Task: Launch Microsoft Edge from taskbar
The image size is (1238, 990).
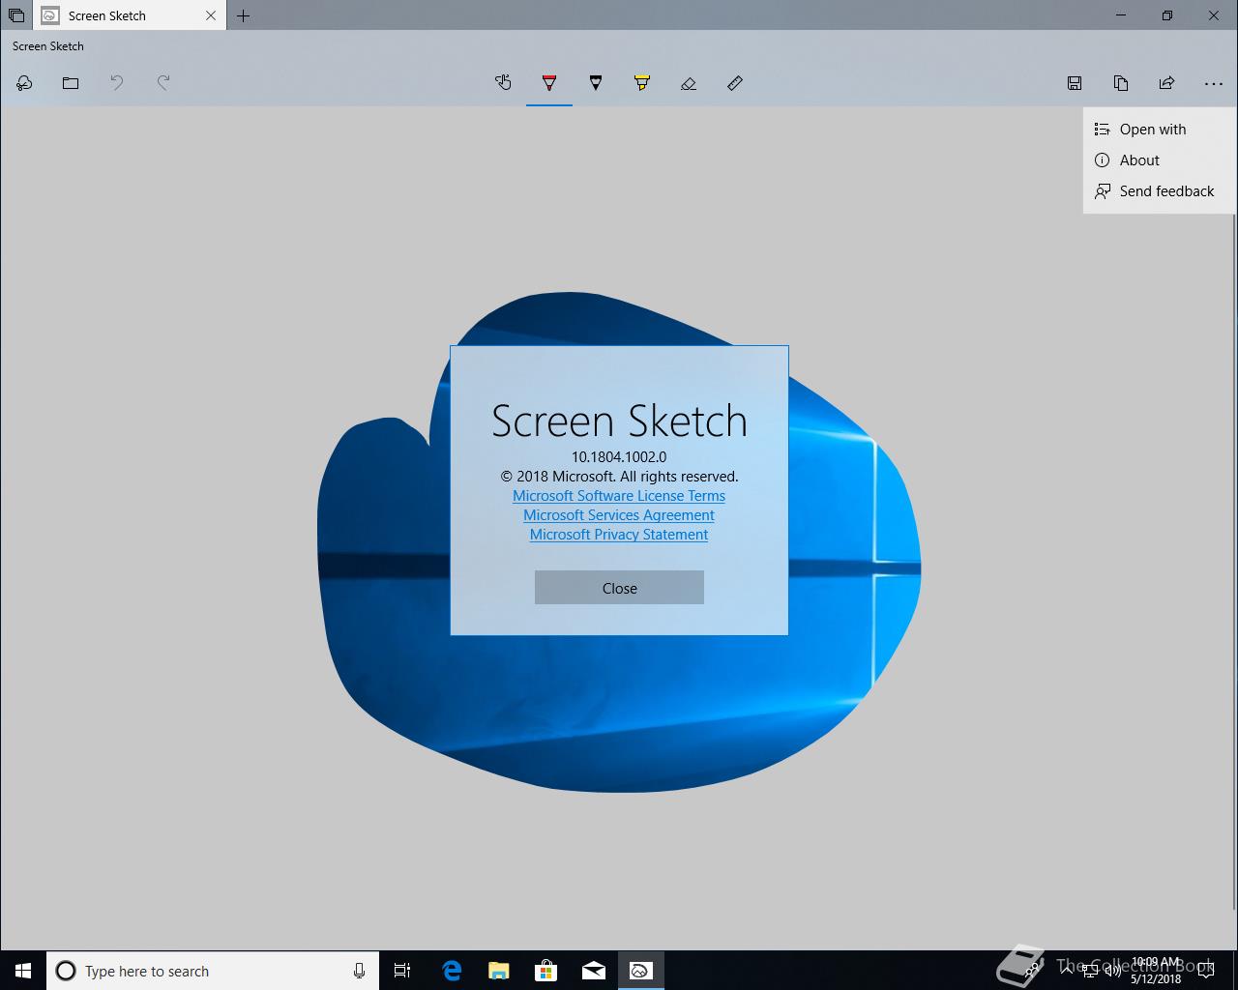Action: click(x=451, y=971)
